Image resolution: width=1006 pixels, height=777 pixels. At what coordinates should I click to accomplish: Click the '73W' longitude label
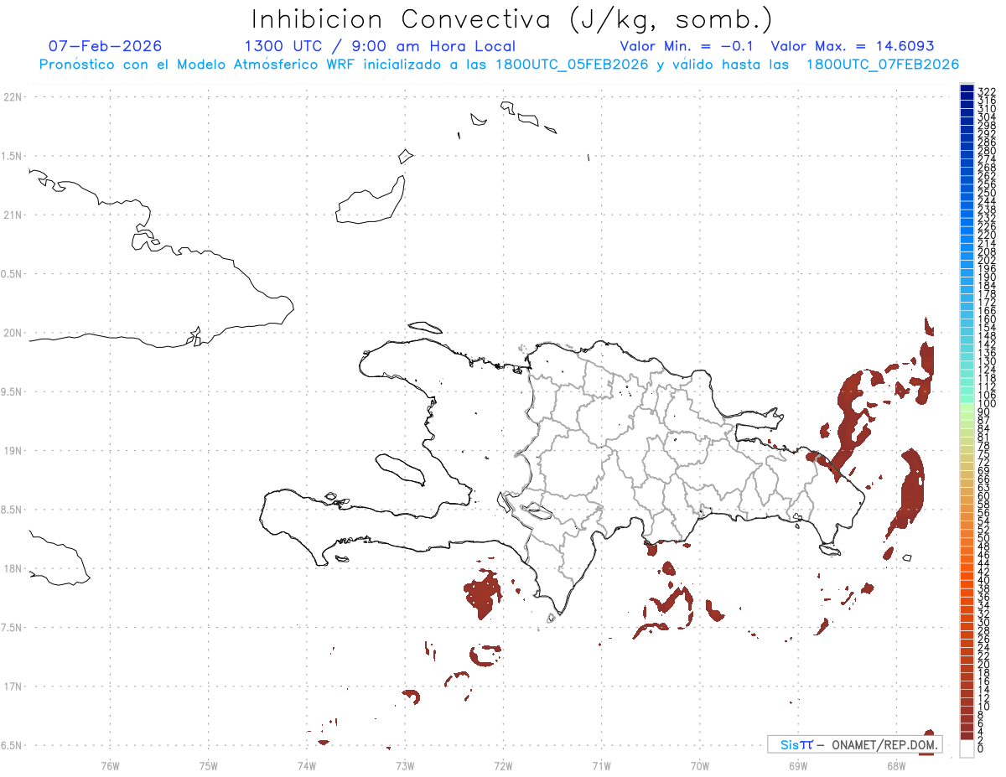point(405,764)
